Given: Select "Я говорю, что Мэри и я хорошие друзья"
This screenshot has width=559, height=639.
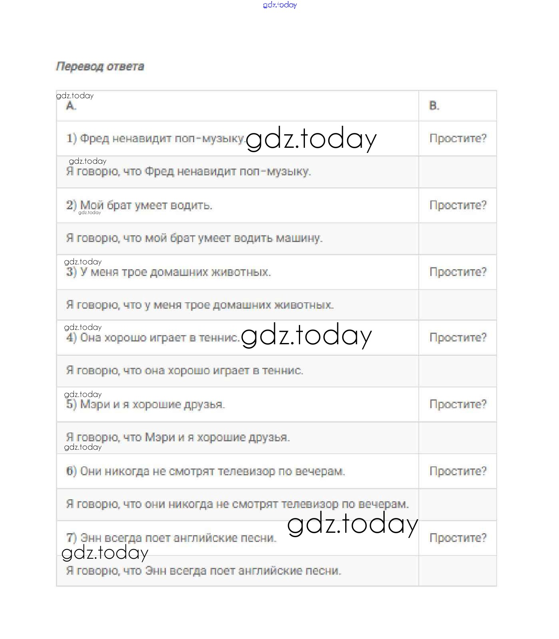Looking at the screenshot, I should 178,437.
